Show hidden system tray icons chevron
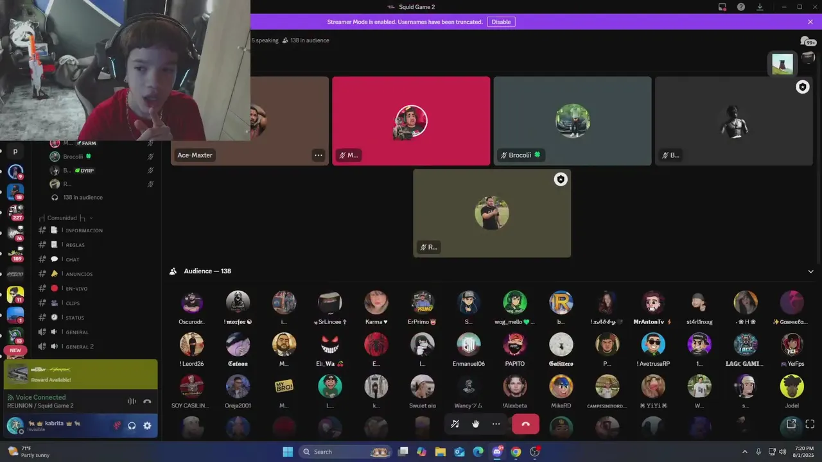The image size is (822, 462). pyautogui.click(x=745, y=452)
